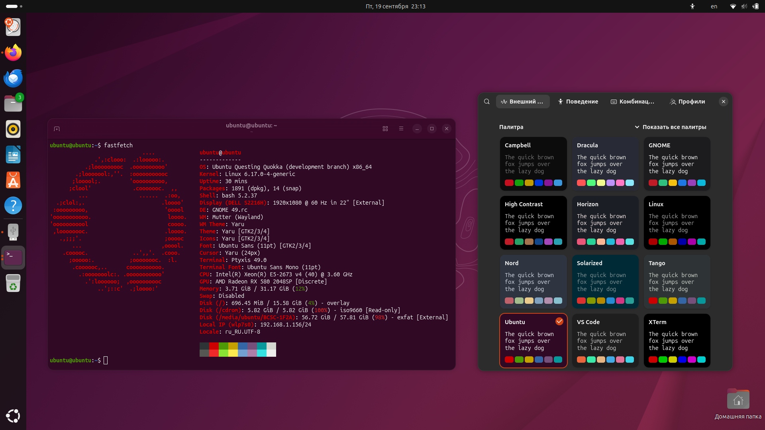765x430 pixels.
Task: Click the Terminal Font line in fastfetch output
Action: pos(260,267)
